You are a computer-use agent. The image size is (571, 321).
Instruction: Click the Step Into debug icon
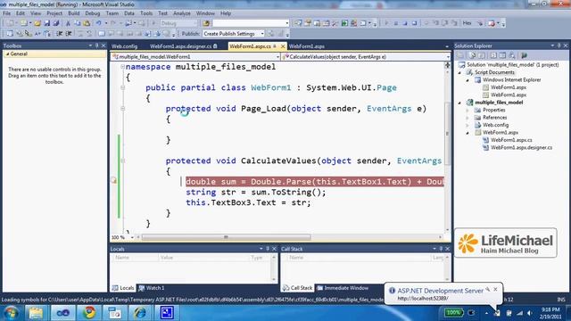tap(436, 23)
